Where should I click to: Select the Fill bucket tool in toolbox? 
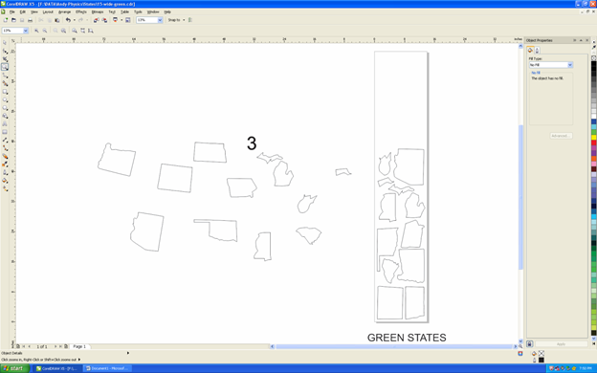click(5, 181)
